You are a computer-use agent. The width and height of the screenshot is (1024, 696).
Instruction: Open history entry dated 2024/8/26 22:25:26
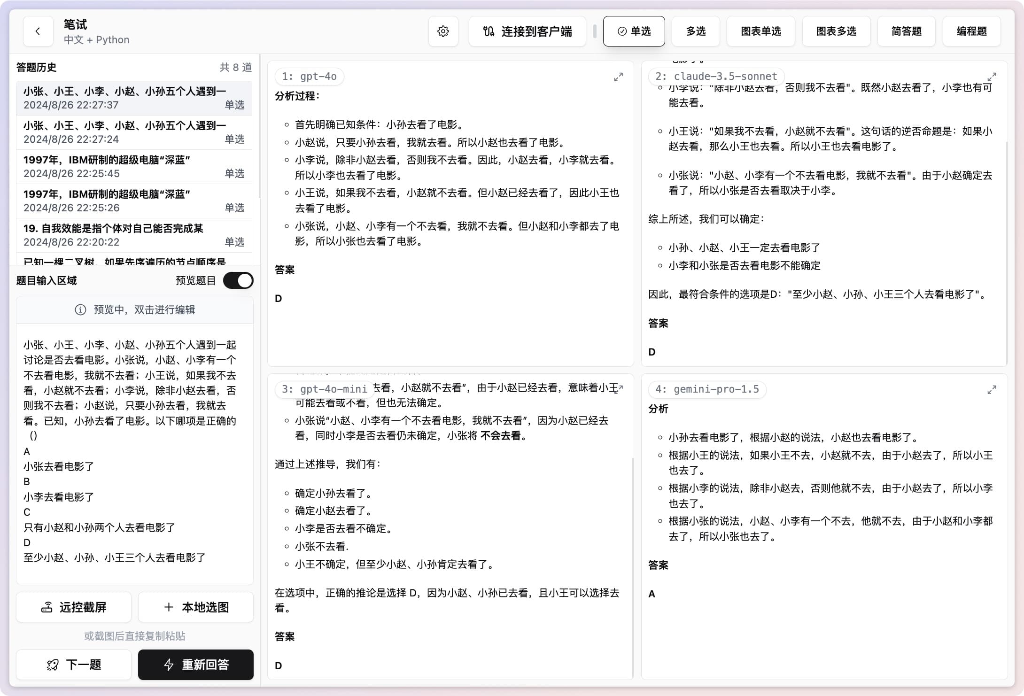point(134,201)
